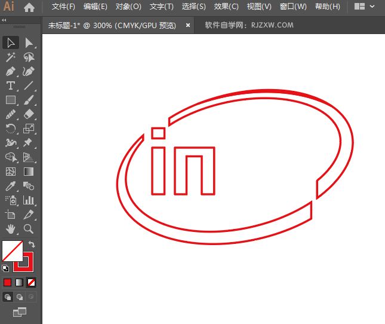Viewport: 385px width, 324px height.
Task: Select the Rotate tool
Action: pyautogui.click(x=11, y=129)
